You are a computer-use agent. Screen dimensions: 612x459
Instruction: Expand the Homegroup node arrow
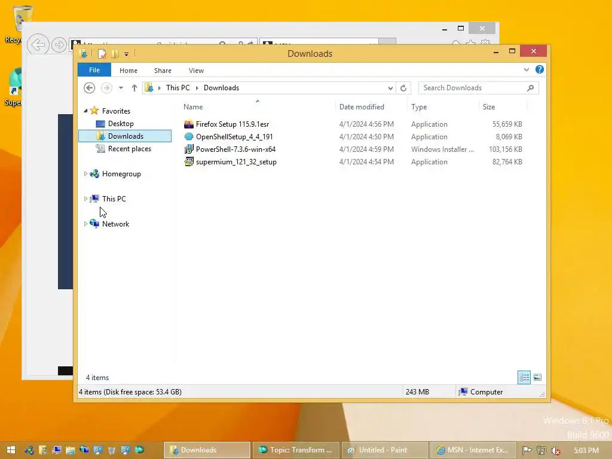(x=85, y=174)
